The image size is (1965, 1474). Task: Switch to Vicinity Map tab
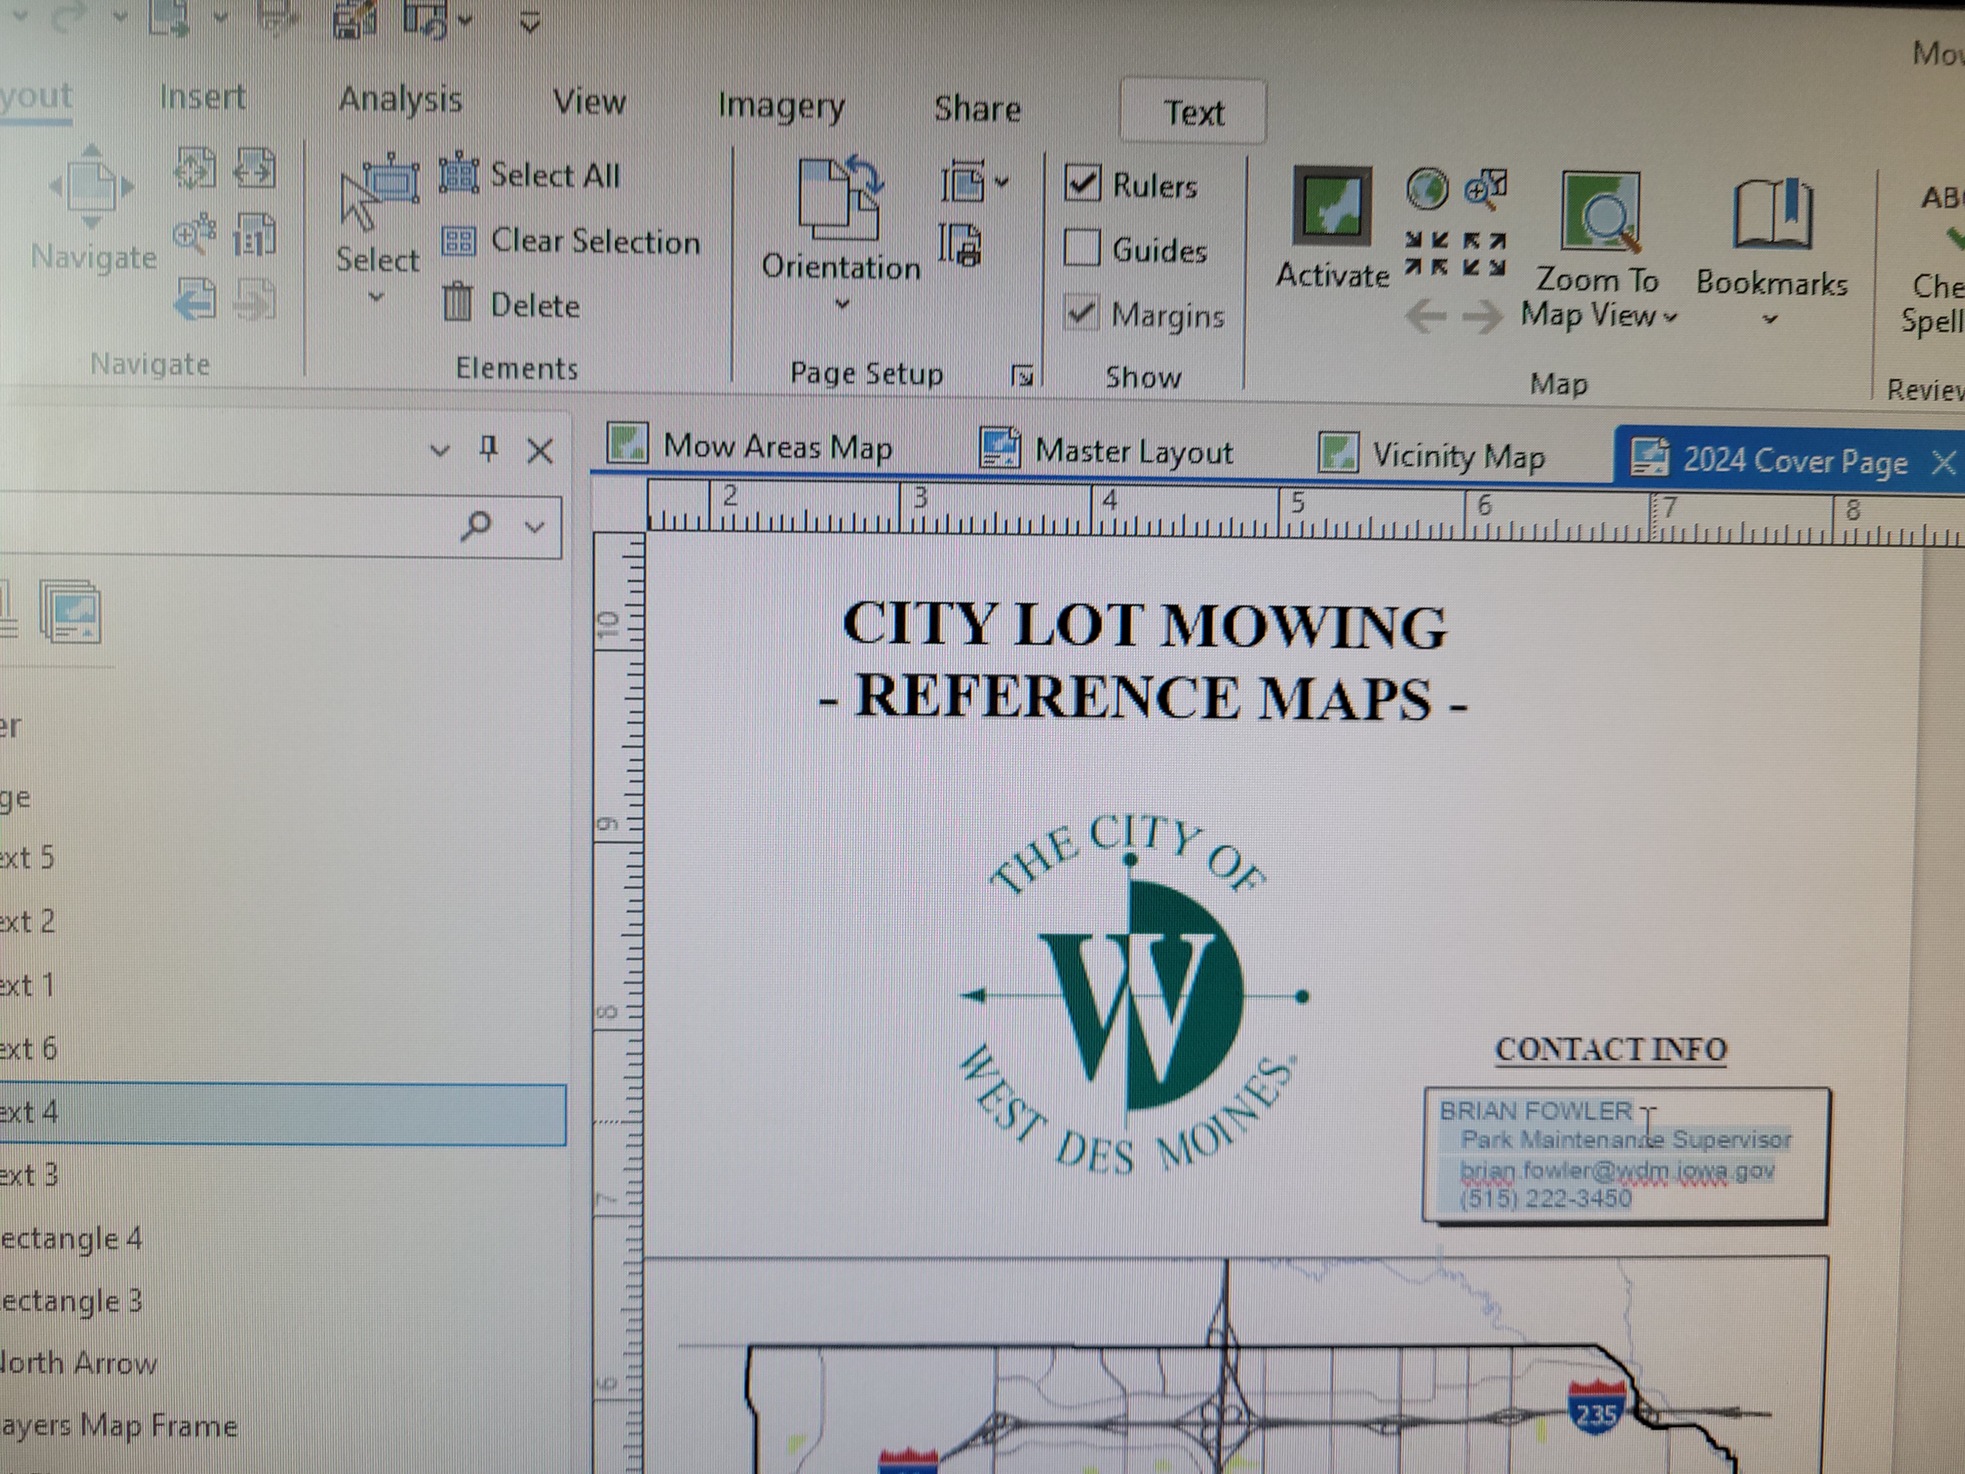pyautogui.click(x=1432, y=456)
